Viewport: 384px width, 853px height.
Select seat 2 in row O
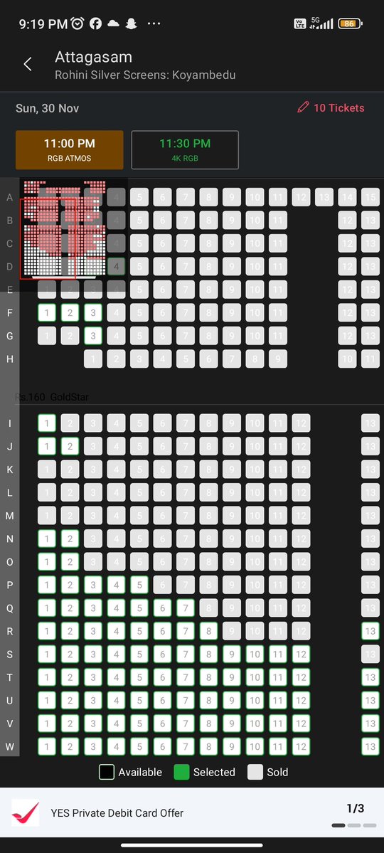(70, 561)
